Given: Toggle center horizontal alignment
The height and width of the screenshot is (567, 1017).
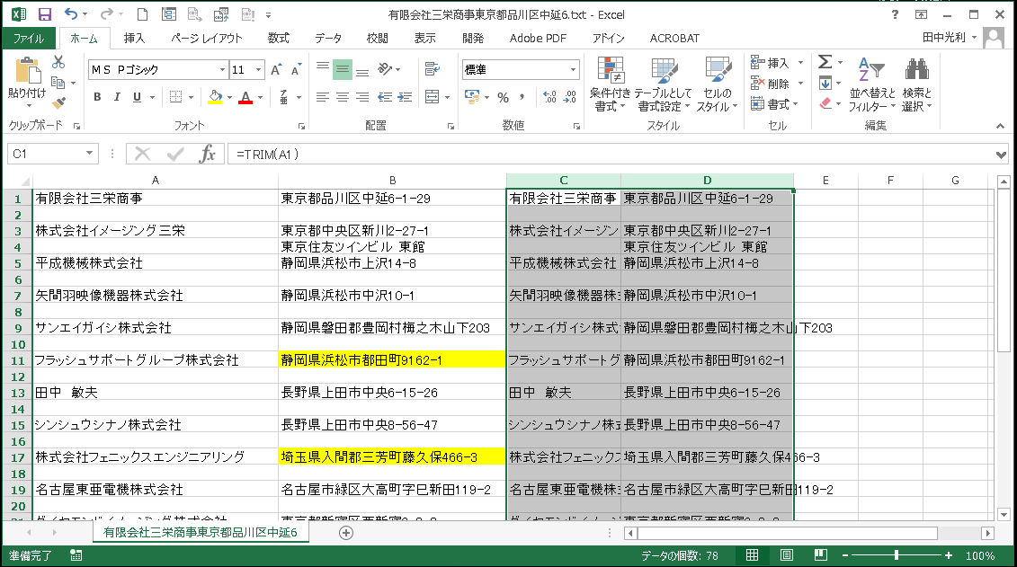Looking at the screenshot, I should pyautogui.click(x=343, y=97).
